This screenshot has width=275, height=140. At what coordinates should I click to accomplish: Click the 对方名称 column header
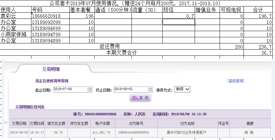[x=187, y=123]
